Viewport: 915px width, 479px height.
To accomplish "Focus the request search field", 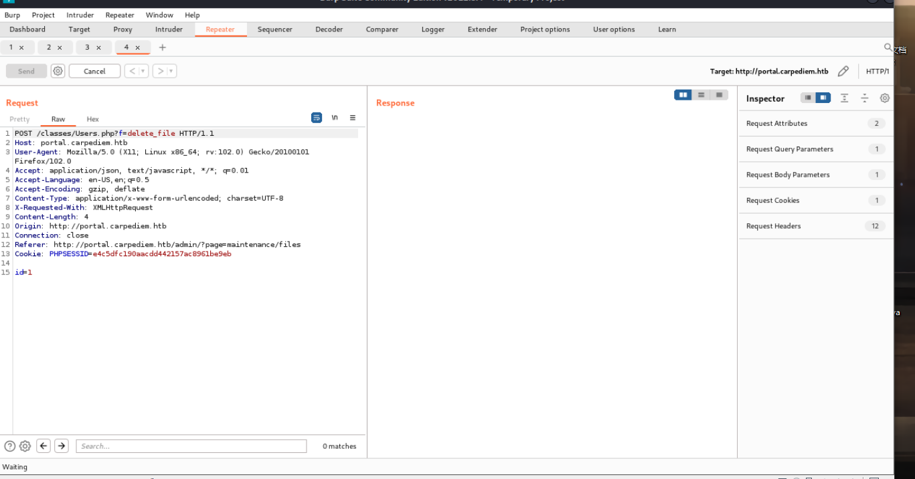I will point(191,446).
